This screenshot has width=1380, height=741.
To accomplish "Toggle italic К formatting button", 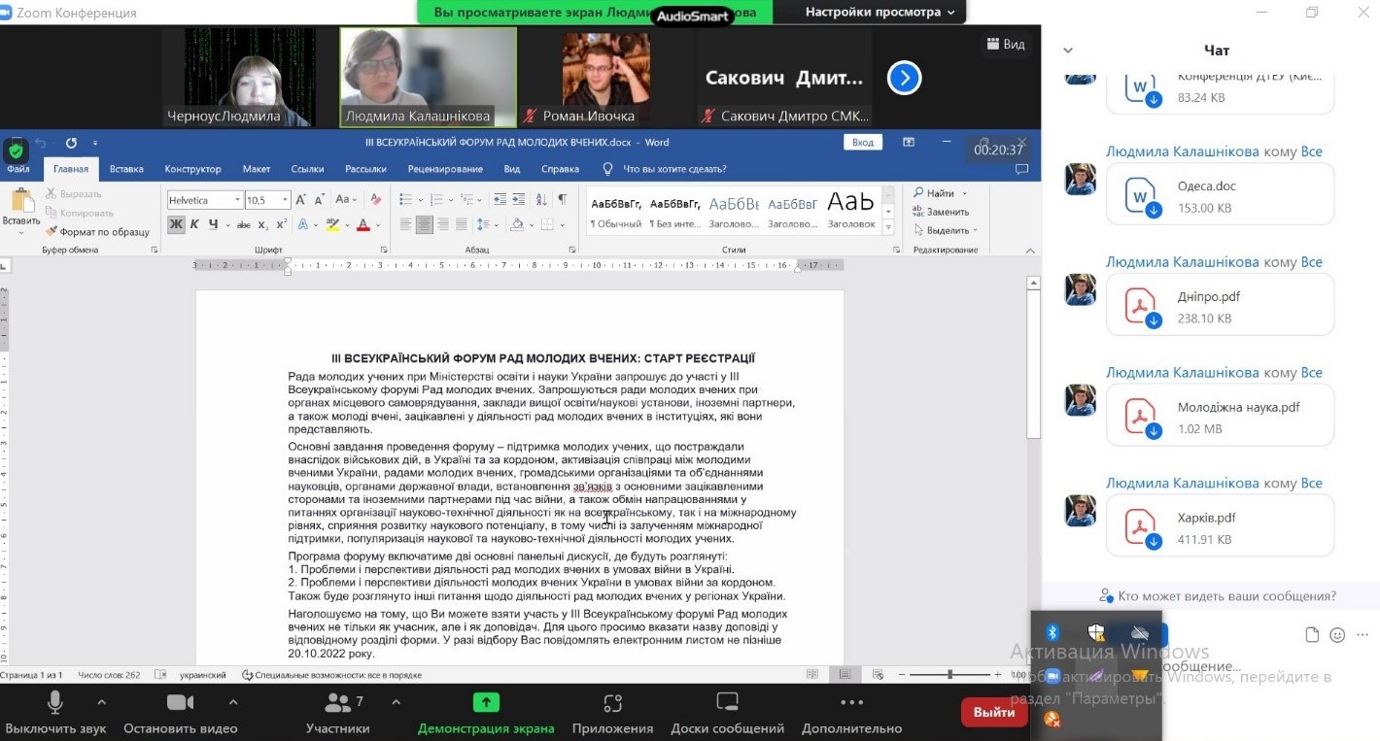I will (194, 224).
